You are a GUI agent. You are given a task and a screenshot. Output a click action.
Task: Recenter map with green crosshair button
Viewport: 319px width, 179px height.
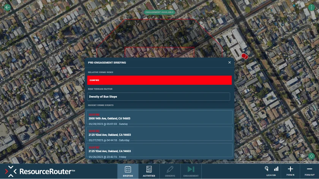click(311, 156)
